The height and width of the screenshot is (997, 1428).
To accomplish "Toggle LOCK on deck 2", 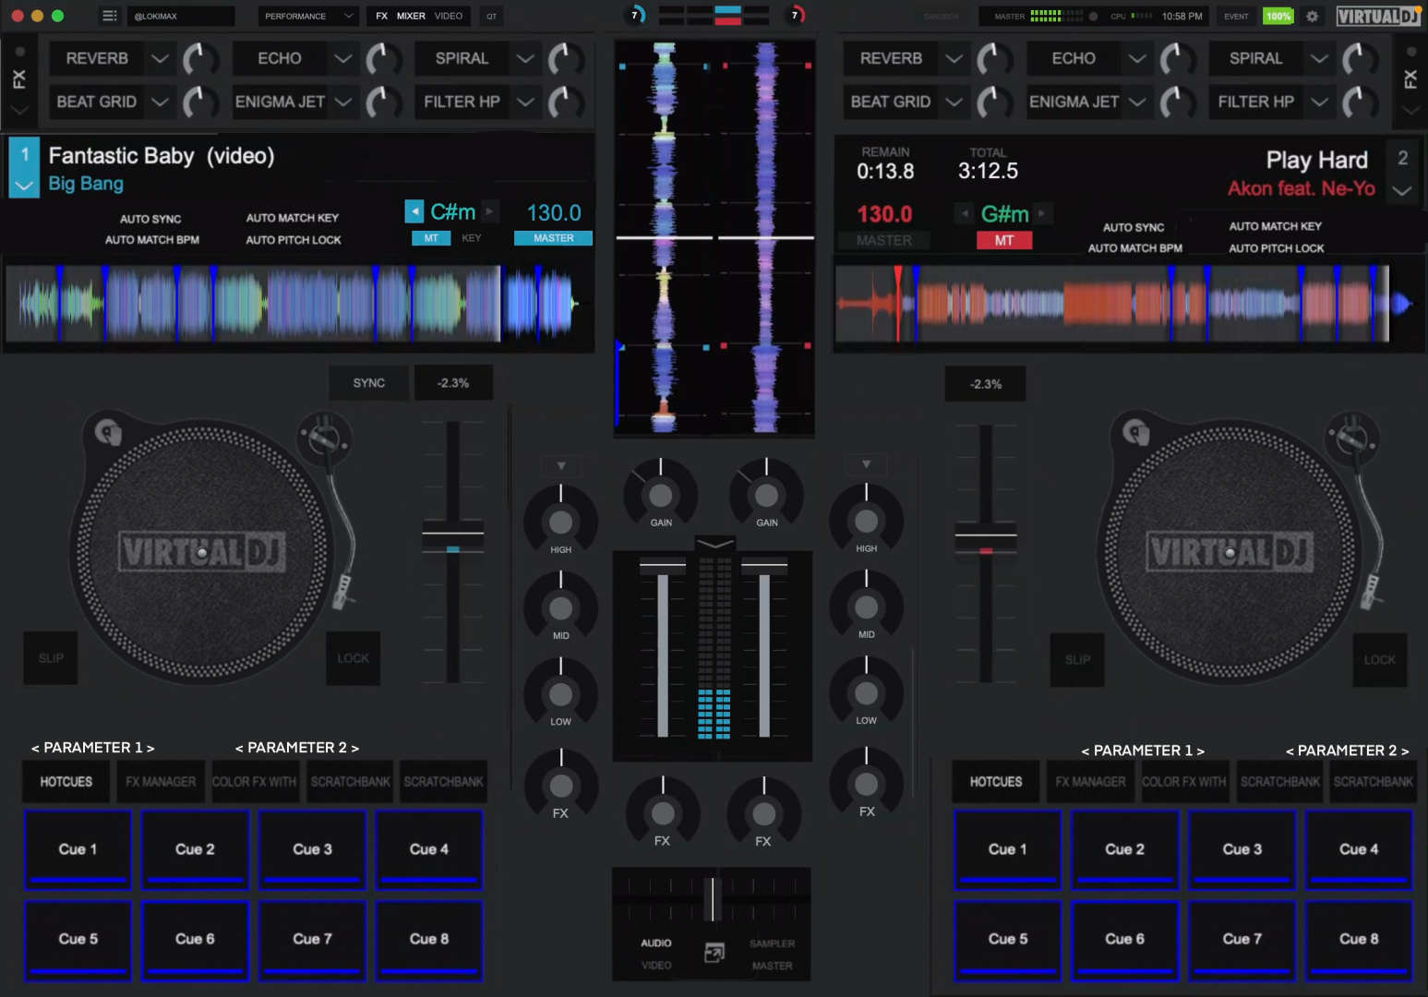I will 1380,659.
